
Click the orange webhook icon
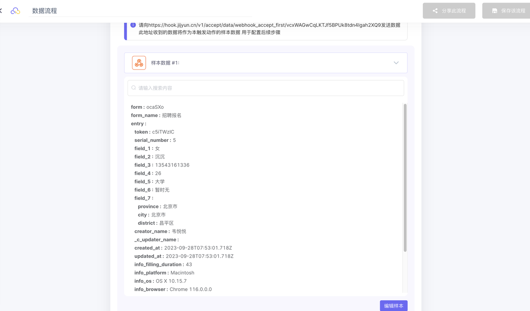(139, 63)
